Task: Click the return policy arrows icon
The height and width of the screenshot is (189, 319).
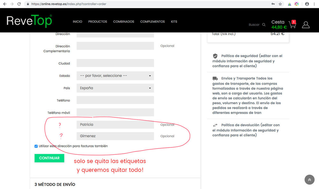Action: tap(215, 125)
